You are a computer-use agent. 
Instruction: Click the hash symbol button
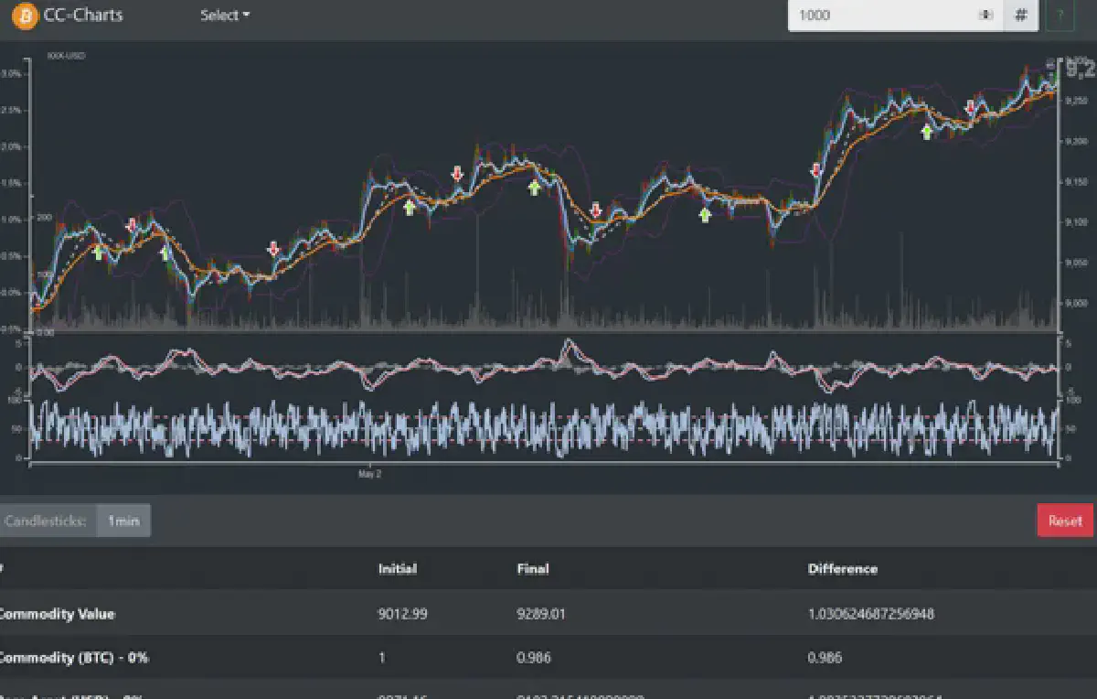(1021, 16)
